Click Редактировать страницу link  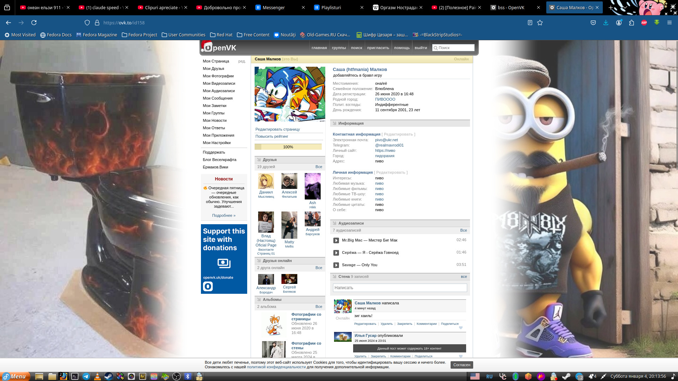pos(278,129)
